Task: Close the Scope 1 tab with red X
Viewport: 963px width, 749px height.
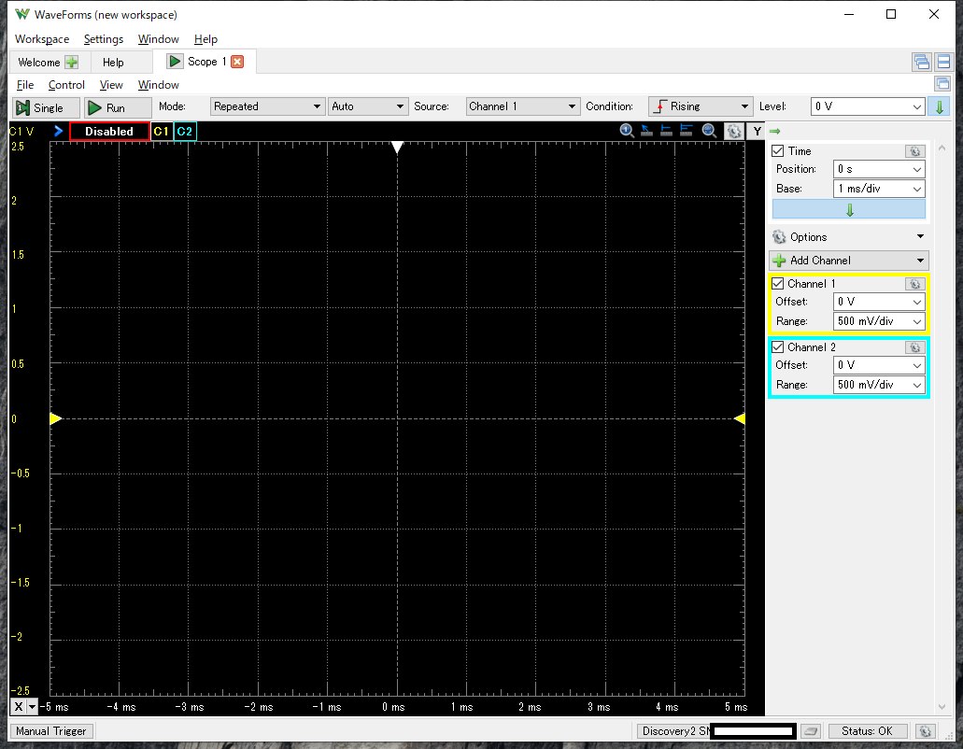Action: (237, 62)
